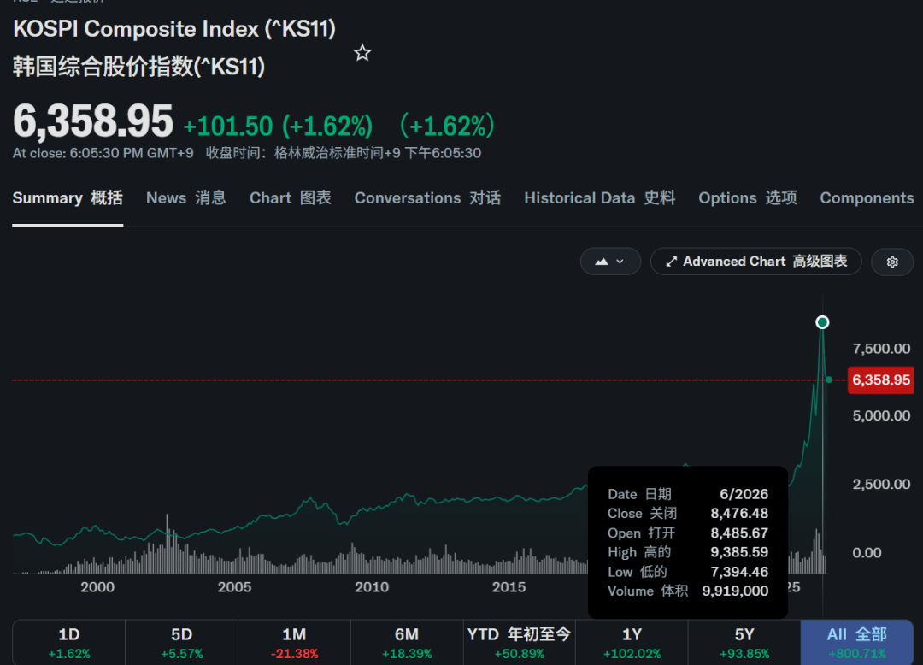Viewport: 923px width, 665px height.
Task: Click the 2,500.00 axis label
Action: pyautogui.click(x=881, y=485)
